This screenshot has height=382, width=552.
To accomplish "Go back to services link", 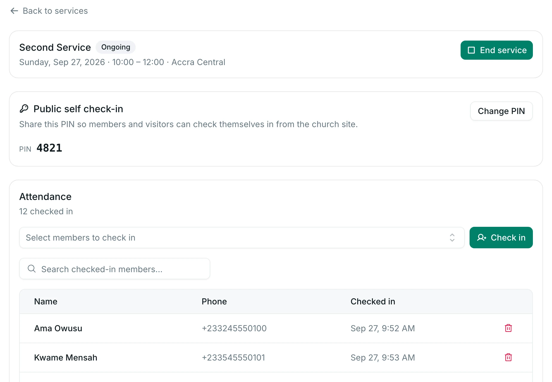I will pyautogui.click(x=49, y=11).
